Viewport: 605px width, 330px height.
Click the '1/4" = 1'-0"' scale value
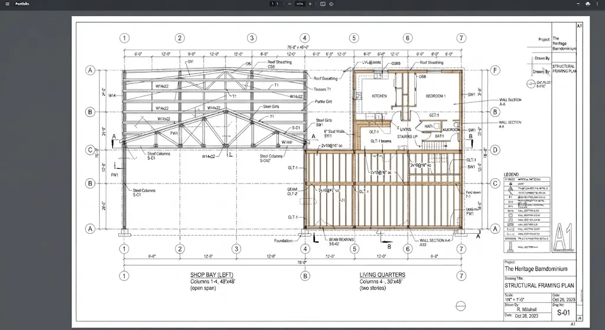pos(515,299)
